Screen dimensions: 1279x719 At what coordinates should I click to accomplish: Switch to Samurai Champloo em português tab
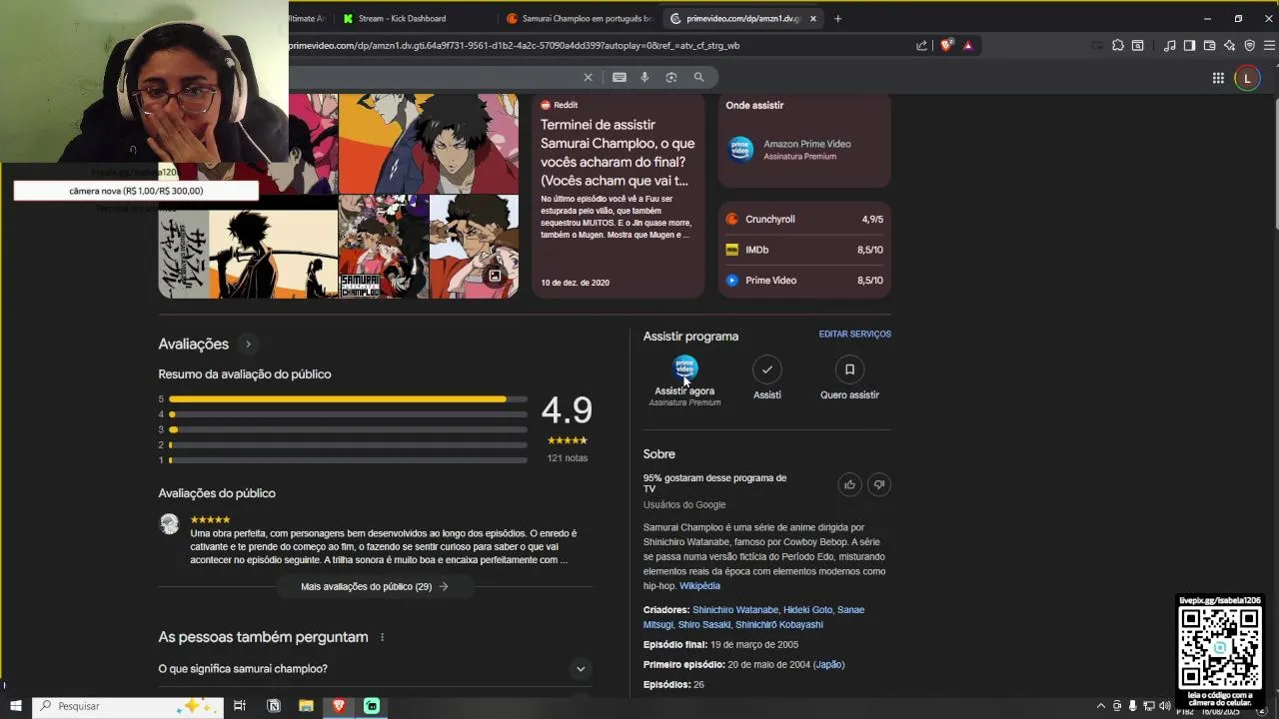click(x=580, y=18)
